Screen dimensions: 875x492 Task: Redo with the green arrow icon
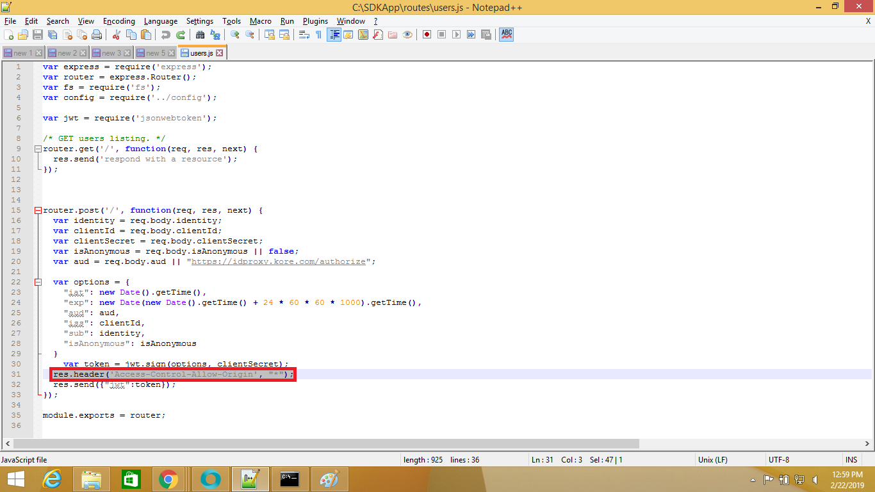pyautogui.click(x=180, y=35)
